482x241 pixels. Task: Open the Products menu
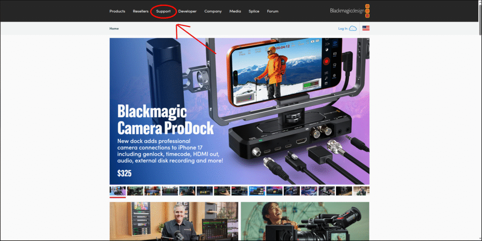coord(117,11)
